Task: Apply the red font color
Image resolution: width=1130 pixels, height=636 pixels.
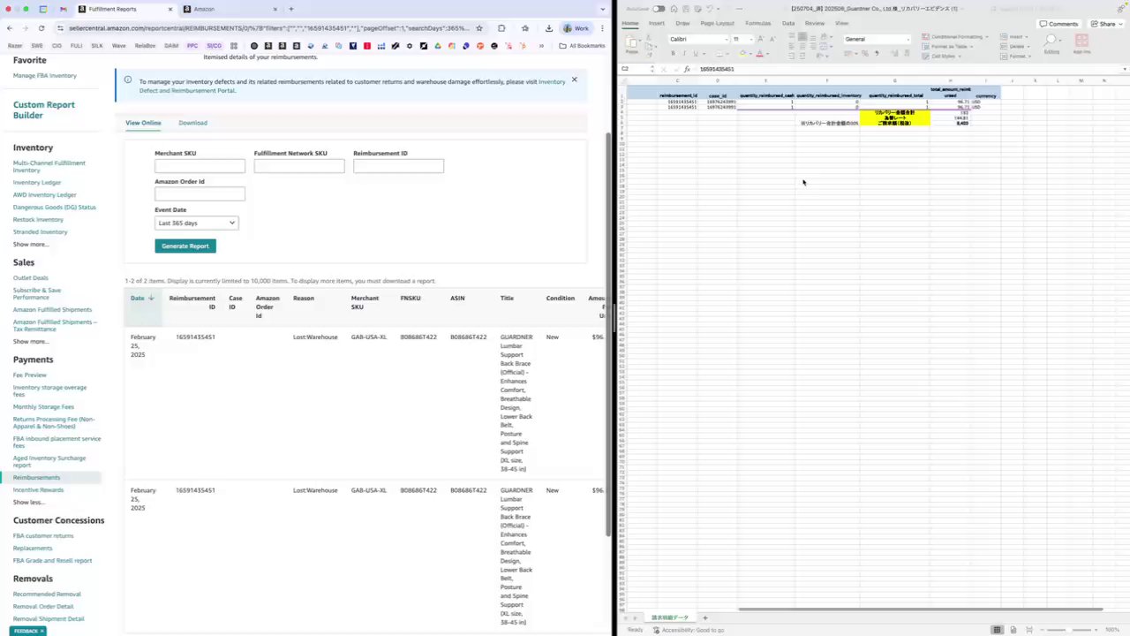Action: (759, 54)
